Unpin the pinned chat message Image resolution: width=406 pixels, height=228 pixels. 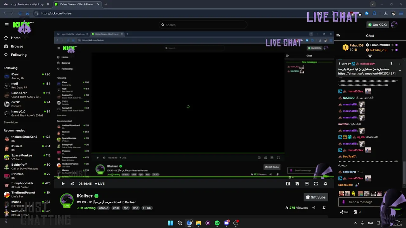click(391, 64)
